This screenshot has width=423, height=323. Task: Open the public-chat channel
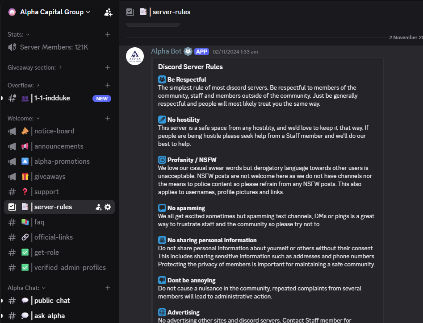click(x=59, y=301)
